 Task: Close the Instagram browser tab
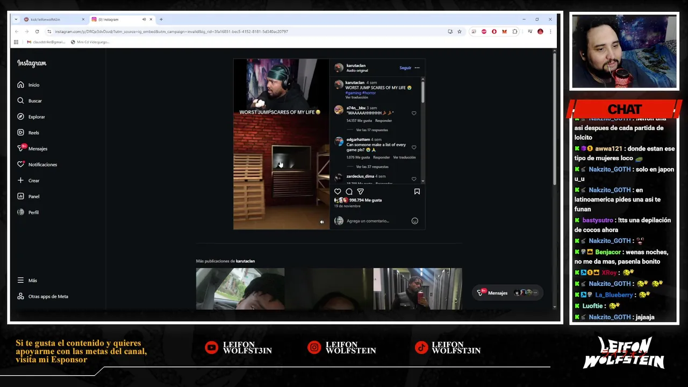[x=151, y=19]
